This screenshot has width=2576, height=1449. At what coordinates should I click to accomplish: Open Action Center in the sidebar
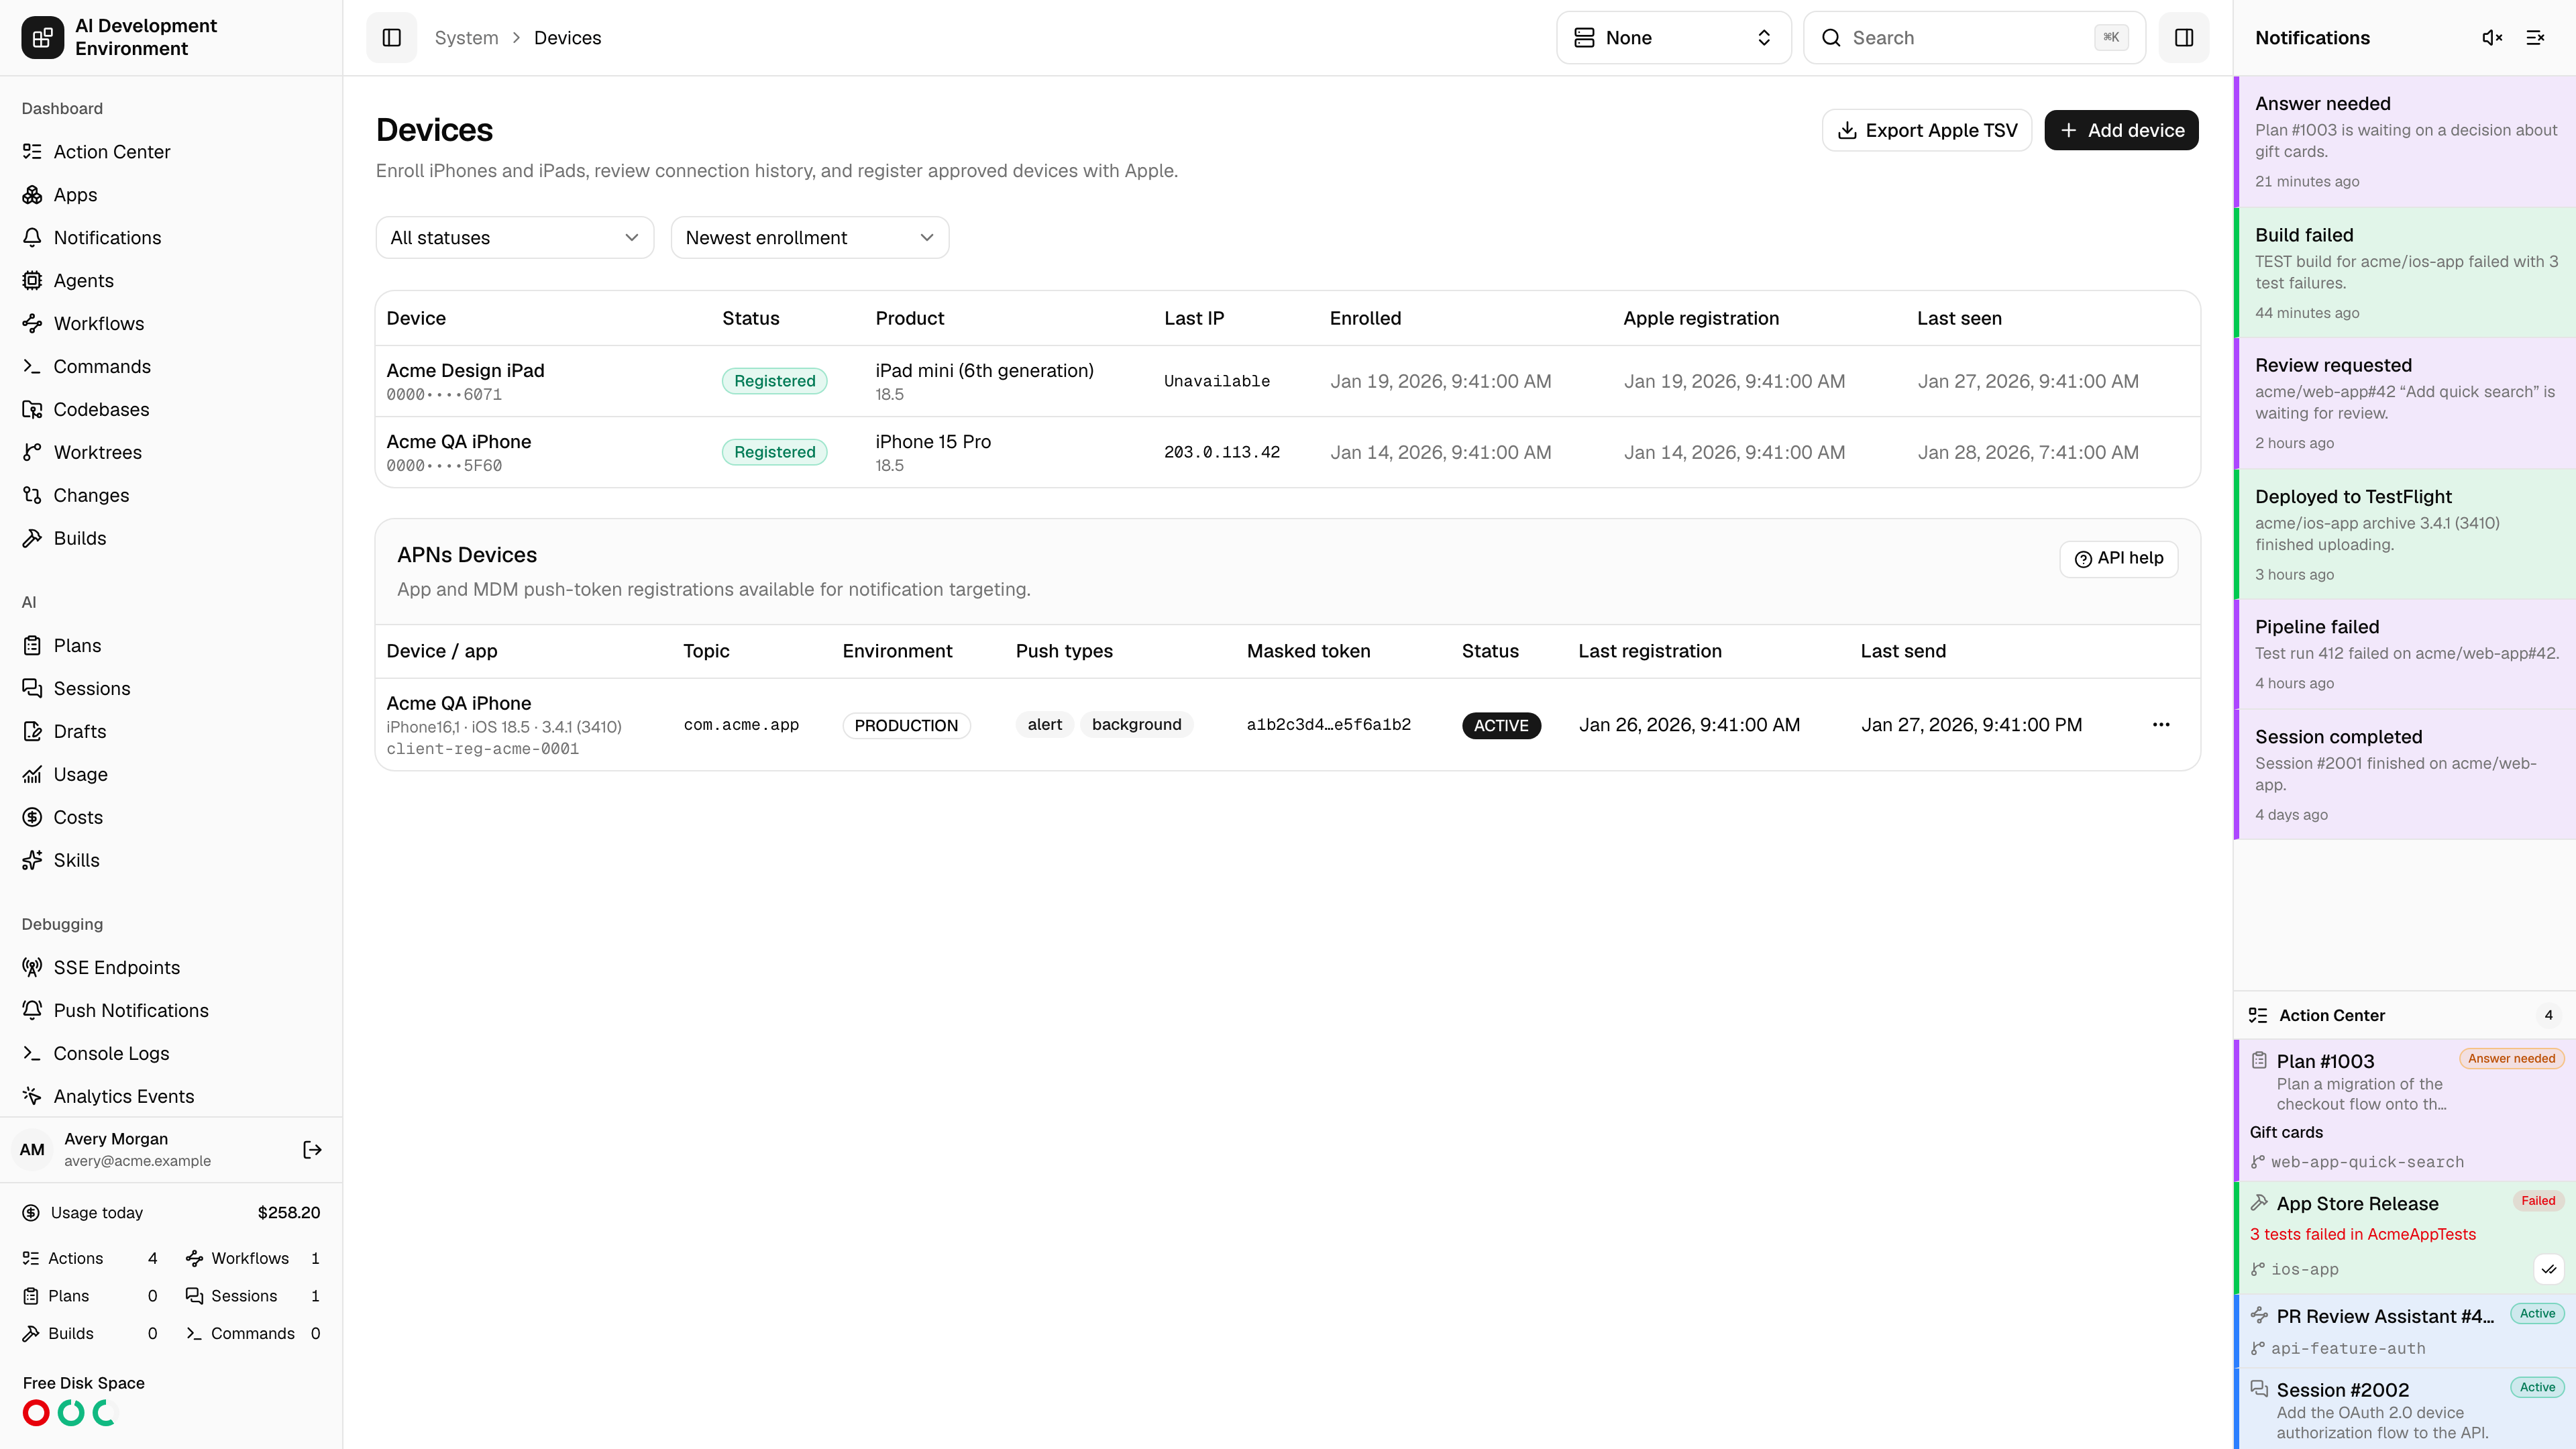(171, 152)
